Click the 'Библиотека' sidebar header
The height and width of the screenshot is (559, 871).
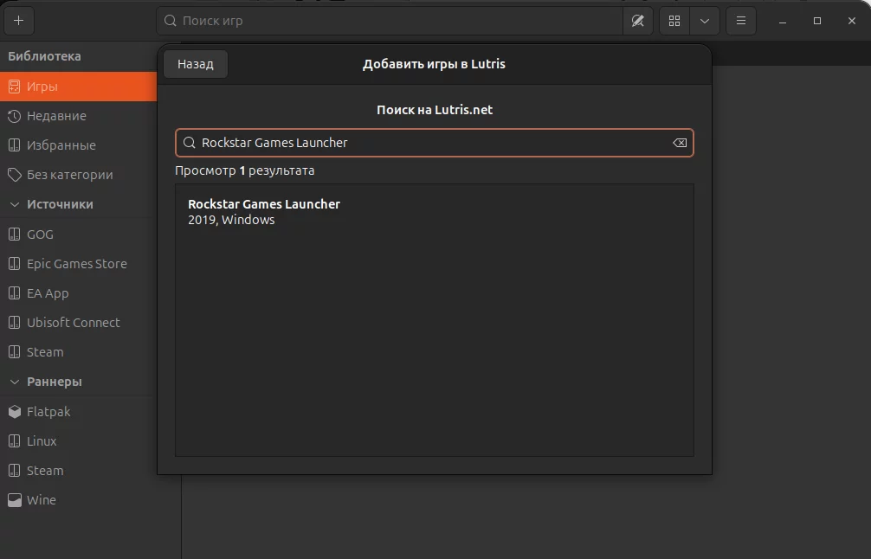pyautogui.click(x=44, y=56)
